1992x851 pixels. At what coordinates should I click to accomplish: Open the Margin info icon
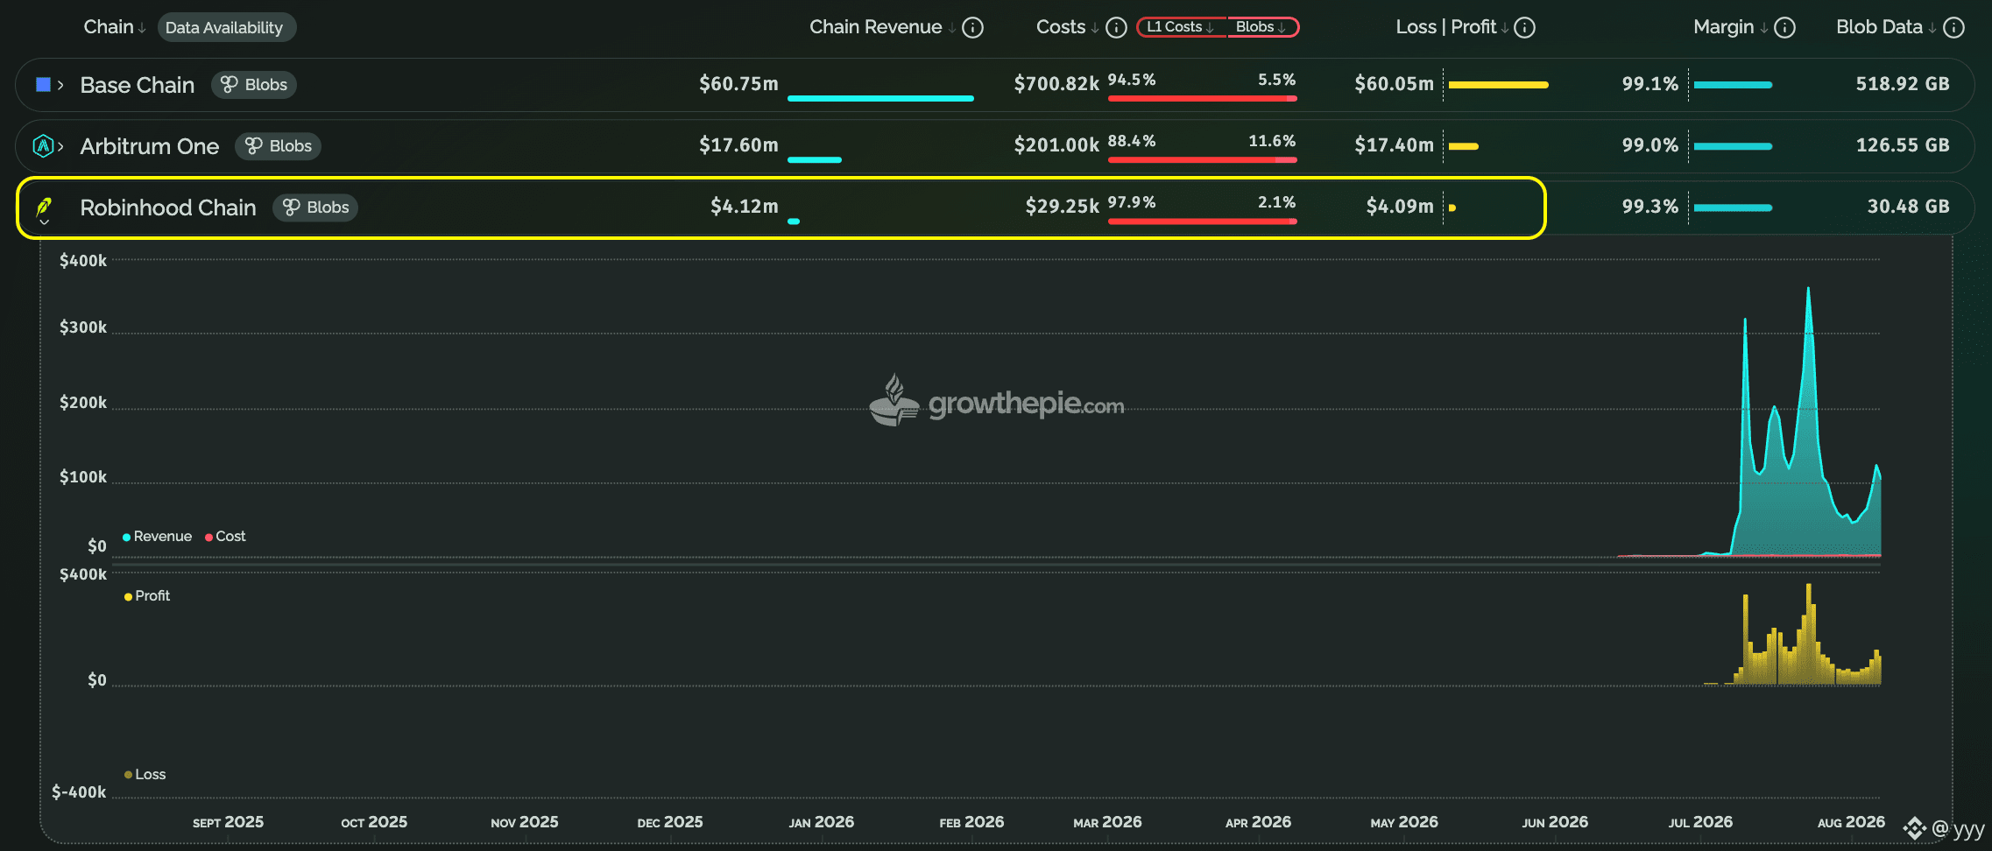(x=1784, y=28)
